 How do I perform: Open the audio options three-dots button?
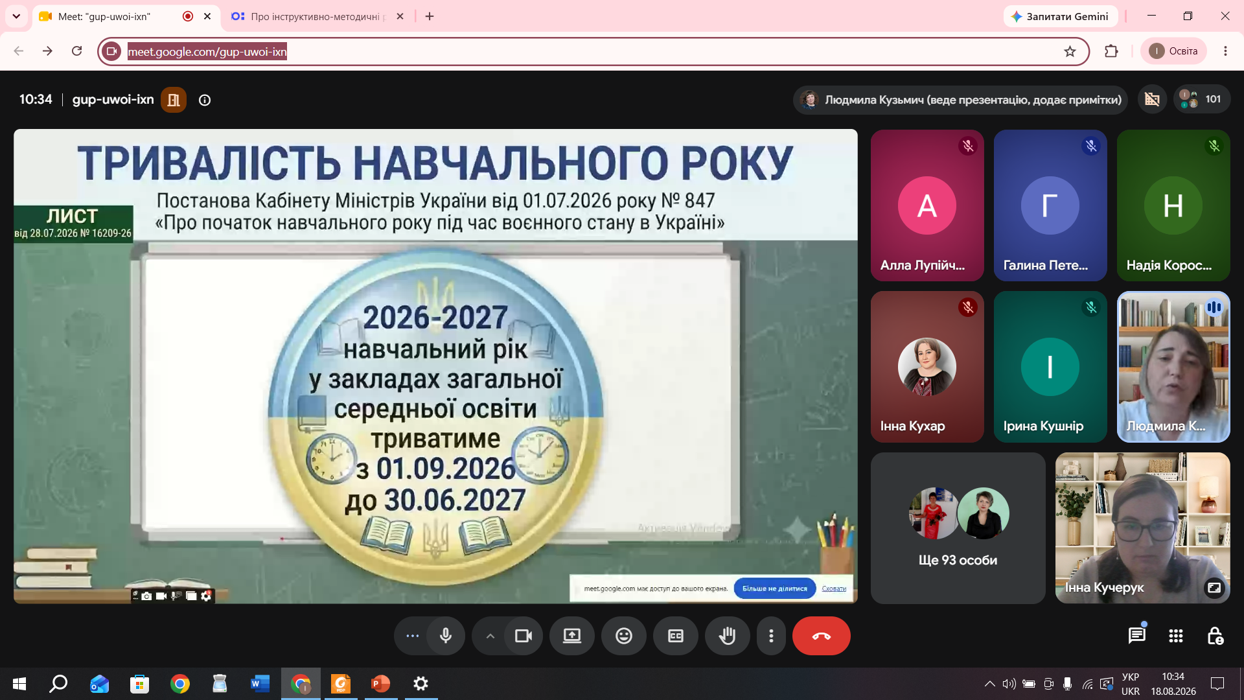412,636
